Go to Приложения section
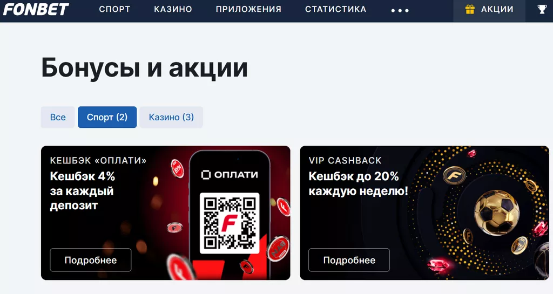Screen dimensions: 553x294 (x=248, y=9)
